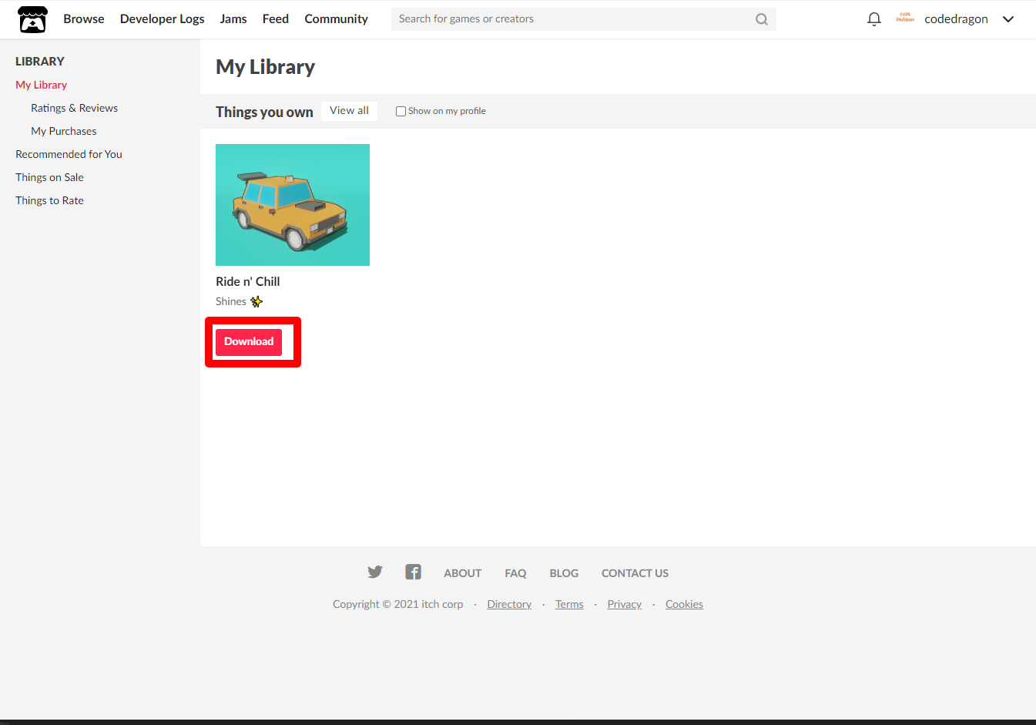Viewport: 1036px width, 725px height.
Task: Open My Purchases in sidebar
Action: click(x=64, y=131)
